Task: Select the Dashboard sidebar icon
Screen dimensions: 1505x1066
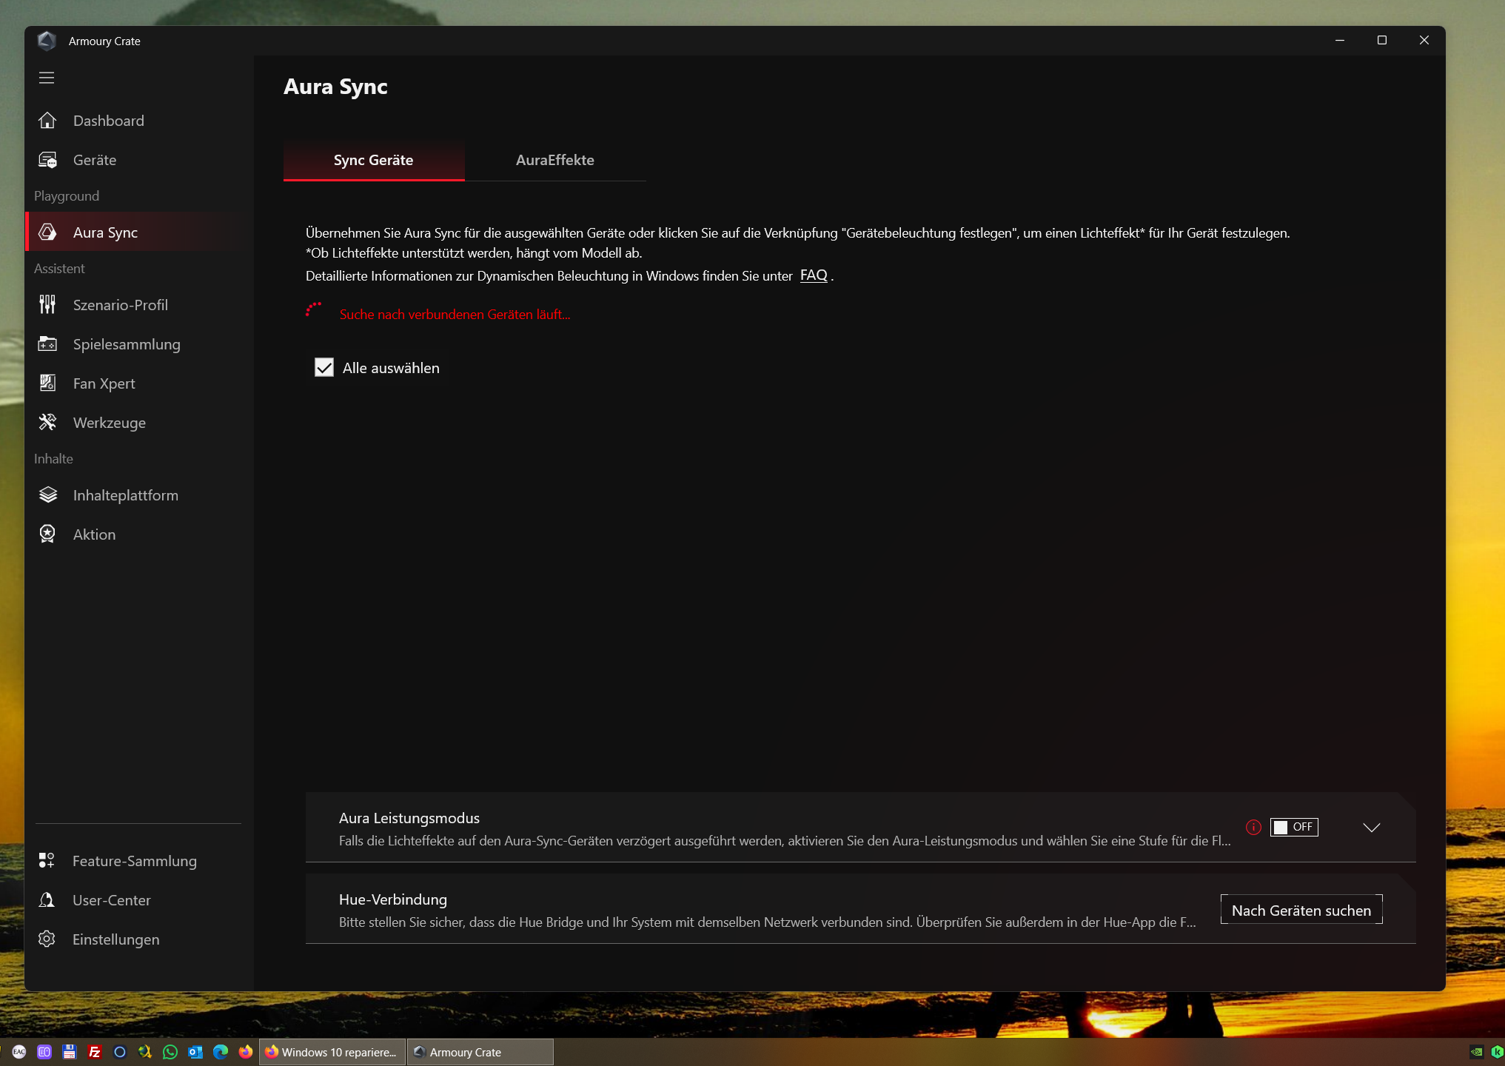Action: (x=47, y=120)
